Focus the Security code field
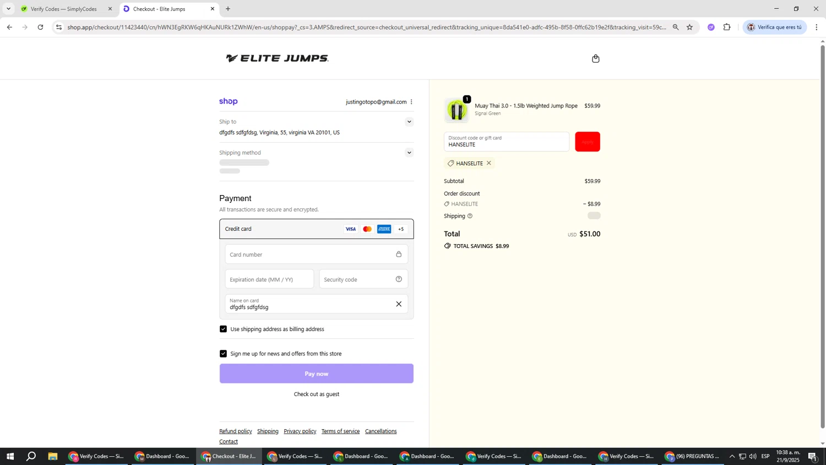The width and height of the screenshot is (826, 465). [x=363, y=279]
